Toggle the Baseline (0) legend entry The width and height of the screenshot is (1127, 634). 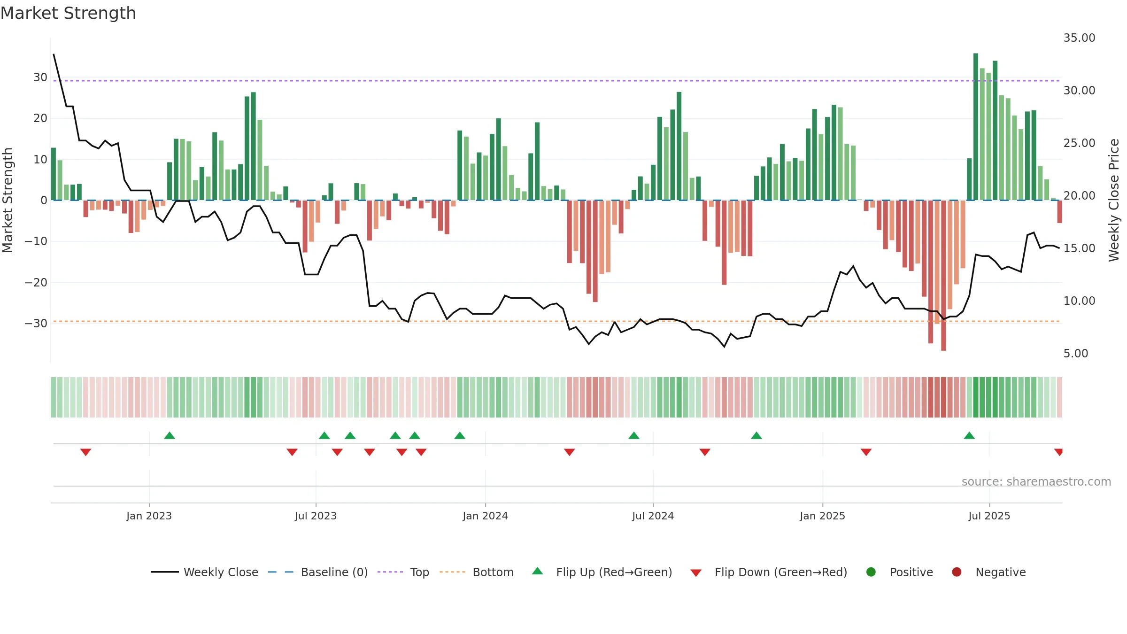click(x=318, y=572)
